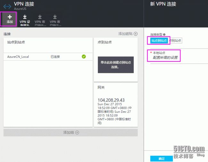This screenshot has width=208, height=162.
Task: Click the 添加组 bar
Action: [71, 133]
